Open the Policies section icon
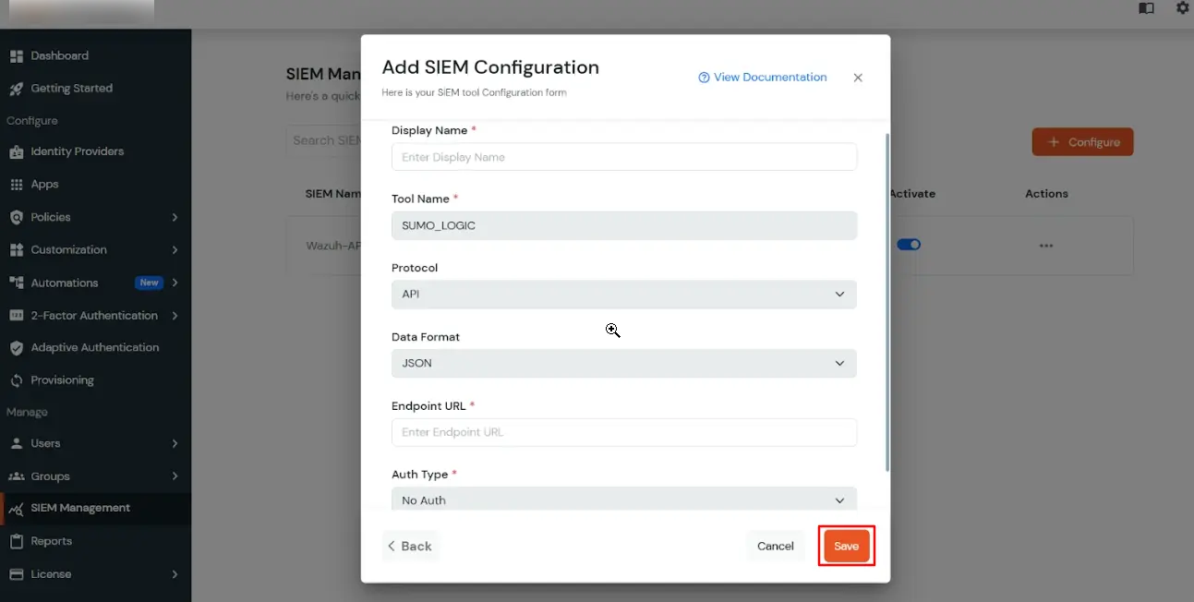 [17, 217]
